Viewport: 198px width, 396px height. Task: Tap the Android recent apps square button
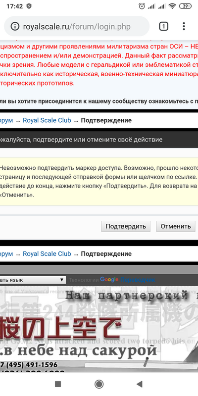[58, 384]
